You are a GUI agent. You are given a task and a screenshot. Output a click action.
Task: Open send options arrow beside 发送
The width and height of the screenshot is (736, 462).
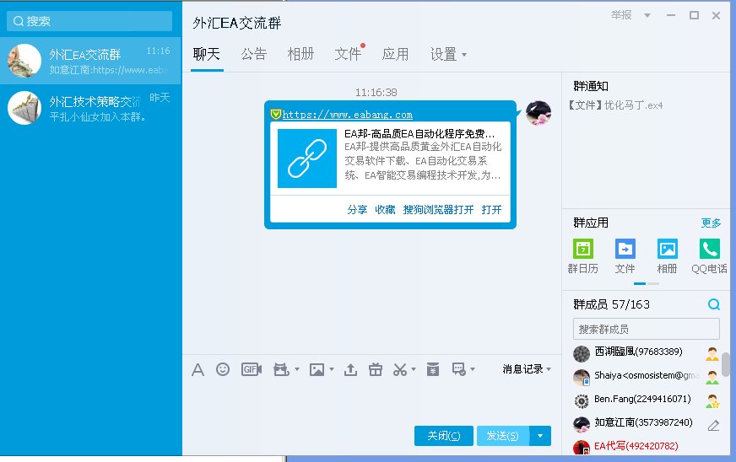540,436
